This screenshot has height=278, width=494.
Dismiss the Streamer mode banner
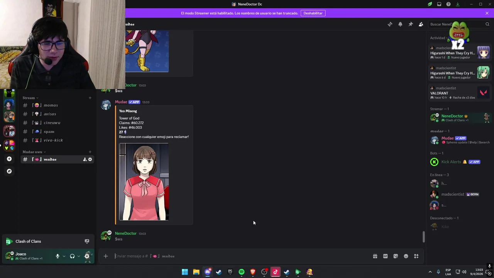pos(487,13)
